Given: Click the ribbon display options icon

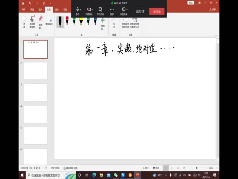Looking at the screenshot, I should pos(199,3).
